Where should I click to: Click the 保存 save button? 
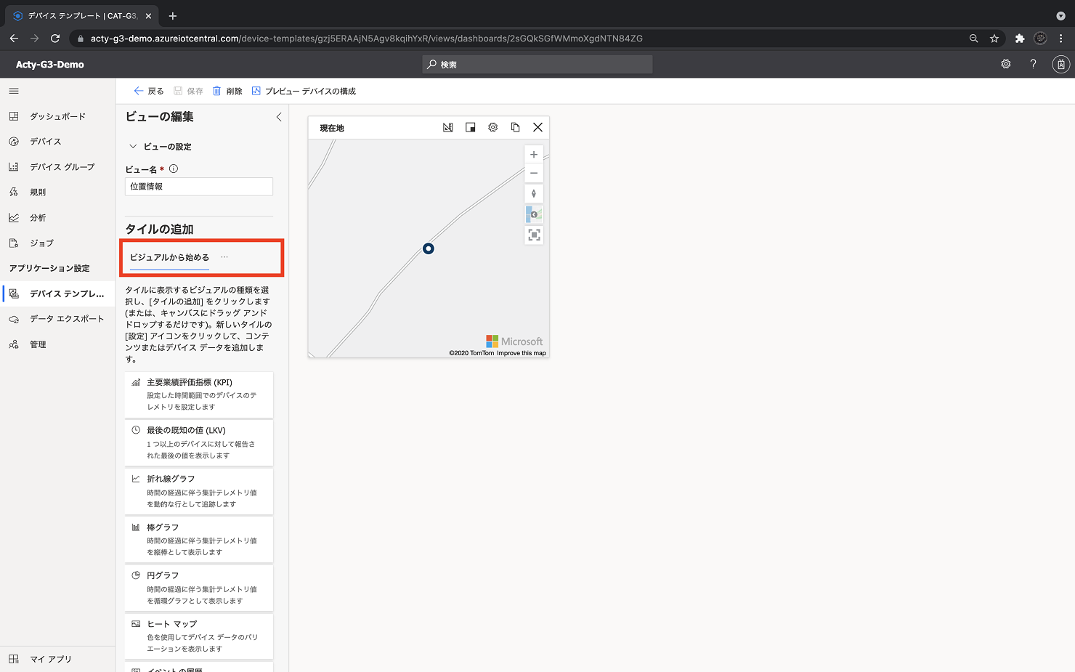188,92
